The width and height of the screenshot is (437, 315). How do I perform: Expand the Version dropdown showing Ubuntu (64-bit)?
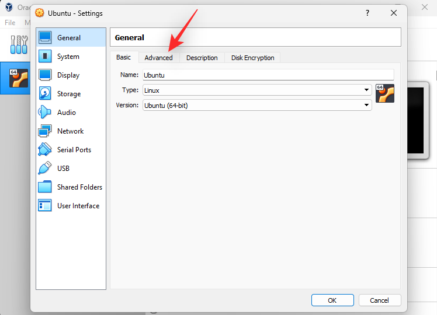(257, 105)
